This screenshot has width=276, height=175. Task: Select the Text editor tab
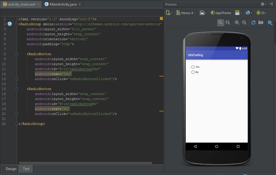point(26,169)
